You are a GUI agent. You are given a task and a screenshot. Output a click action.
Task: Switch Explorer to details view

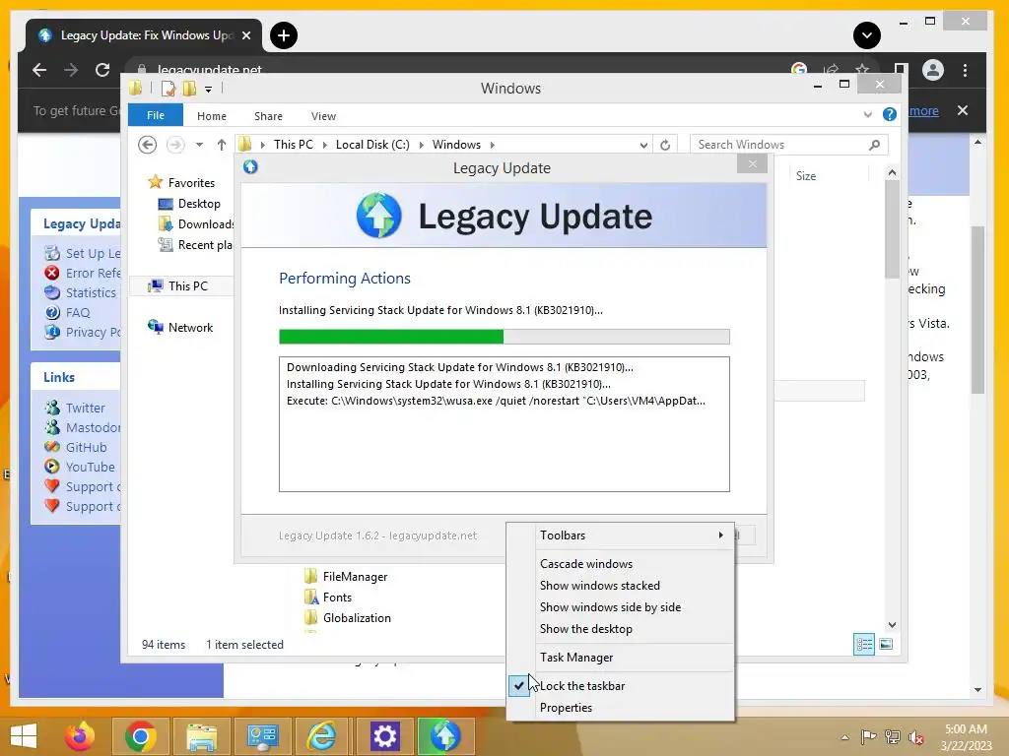pyautogui.click(x=863, y=644)
